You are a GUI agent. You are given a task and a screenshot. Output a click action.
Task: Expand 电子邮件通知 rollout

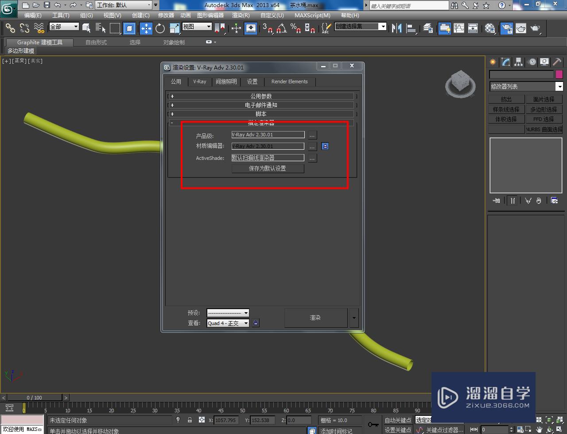coord(261,105)
